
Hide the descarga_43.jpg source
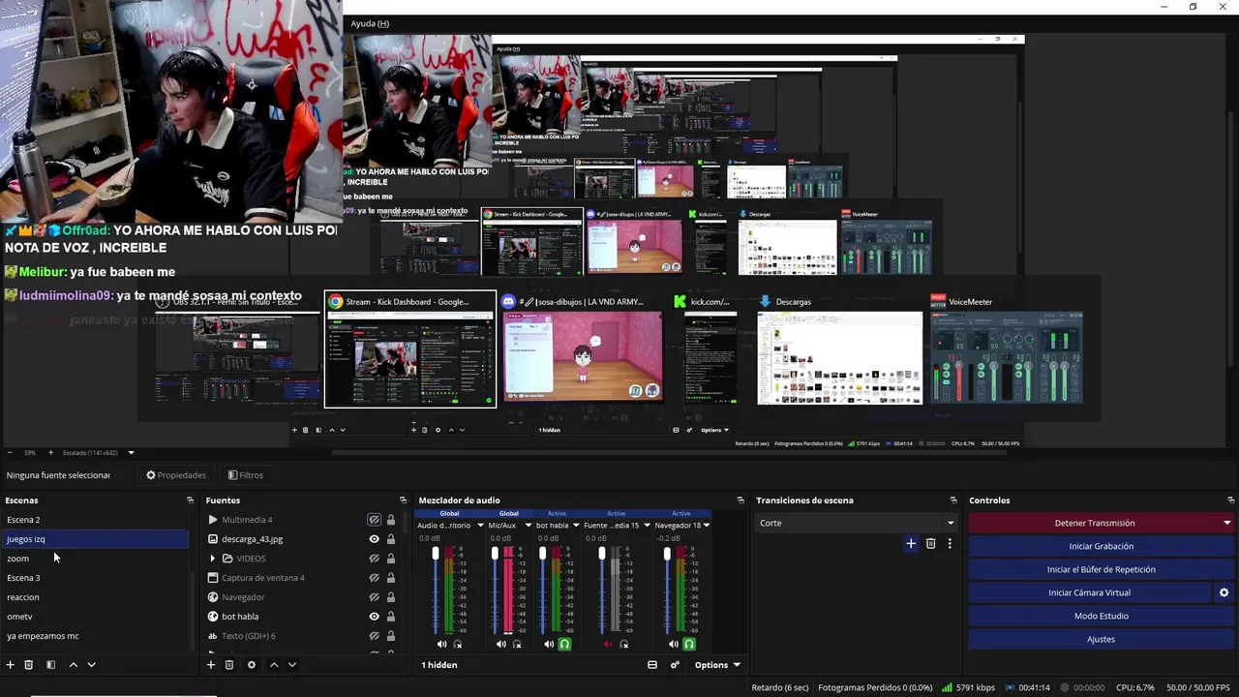tap(374, 539)
